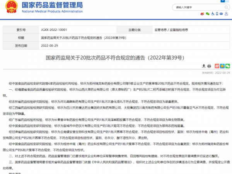This screenshot has height=174, width=232.
Task: Click index number JGXX-2022-10001
Action: click(53, 30)
